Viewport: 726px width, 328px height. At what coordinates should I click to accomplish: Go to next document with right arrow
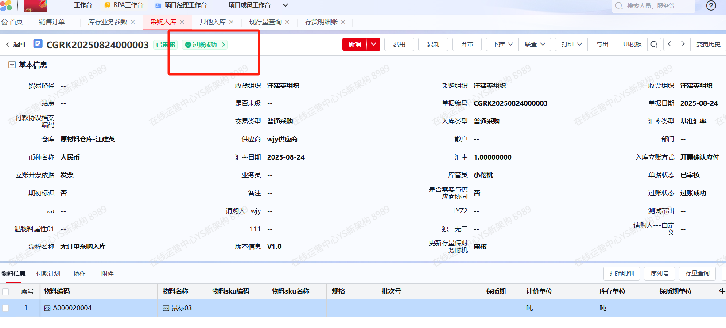[x=683, y=44]
